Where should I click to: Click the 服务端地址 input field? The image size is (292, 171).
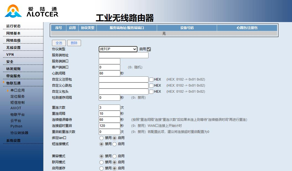[x=123, y=55]
